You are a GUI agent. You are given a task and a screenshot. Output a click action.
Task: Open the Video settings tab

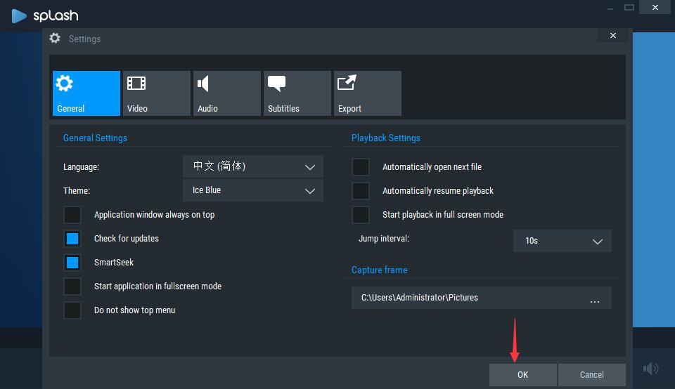point(156,93)
